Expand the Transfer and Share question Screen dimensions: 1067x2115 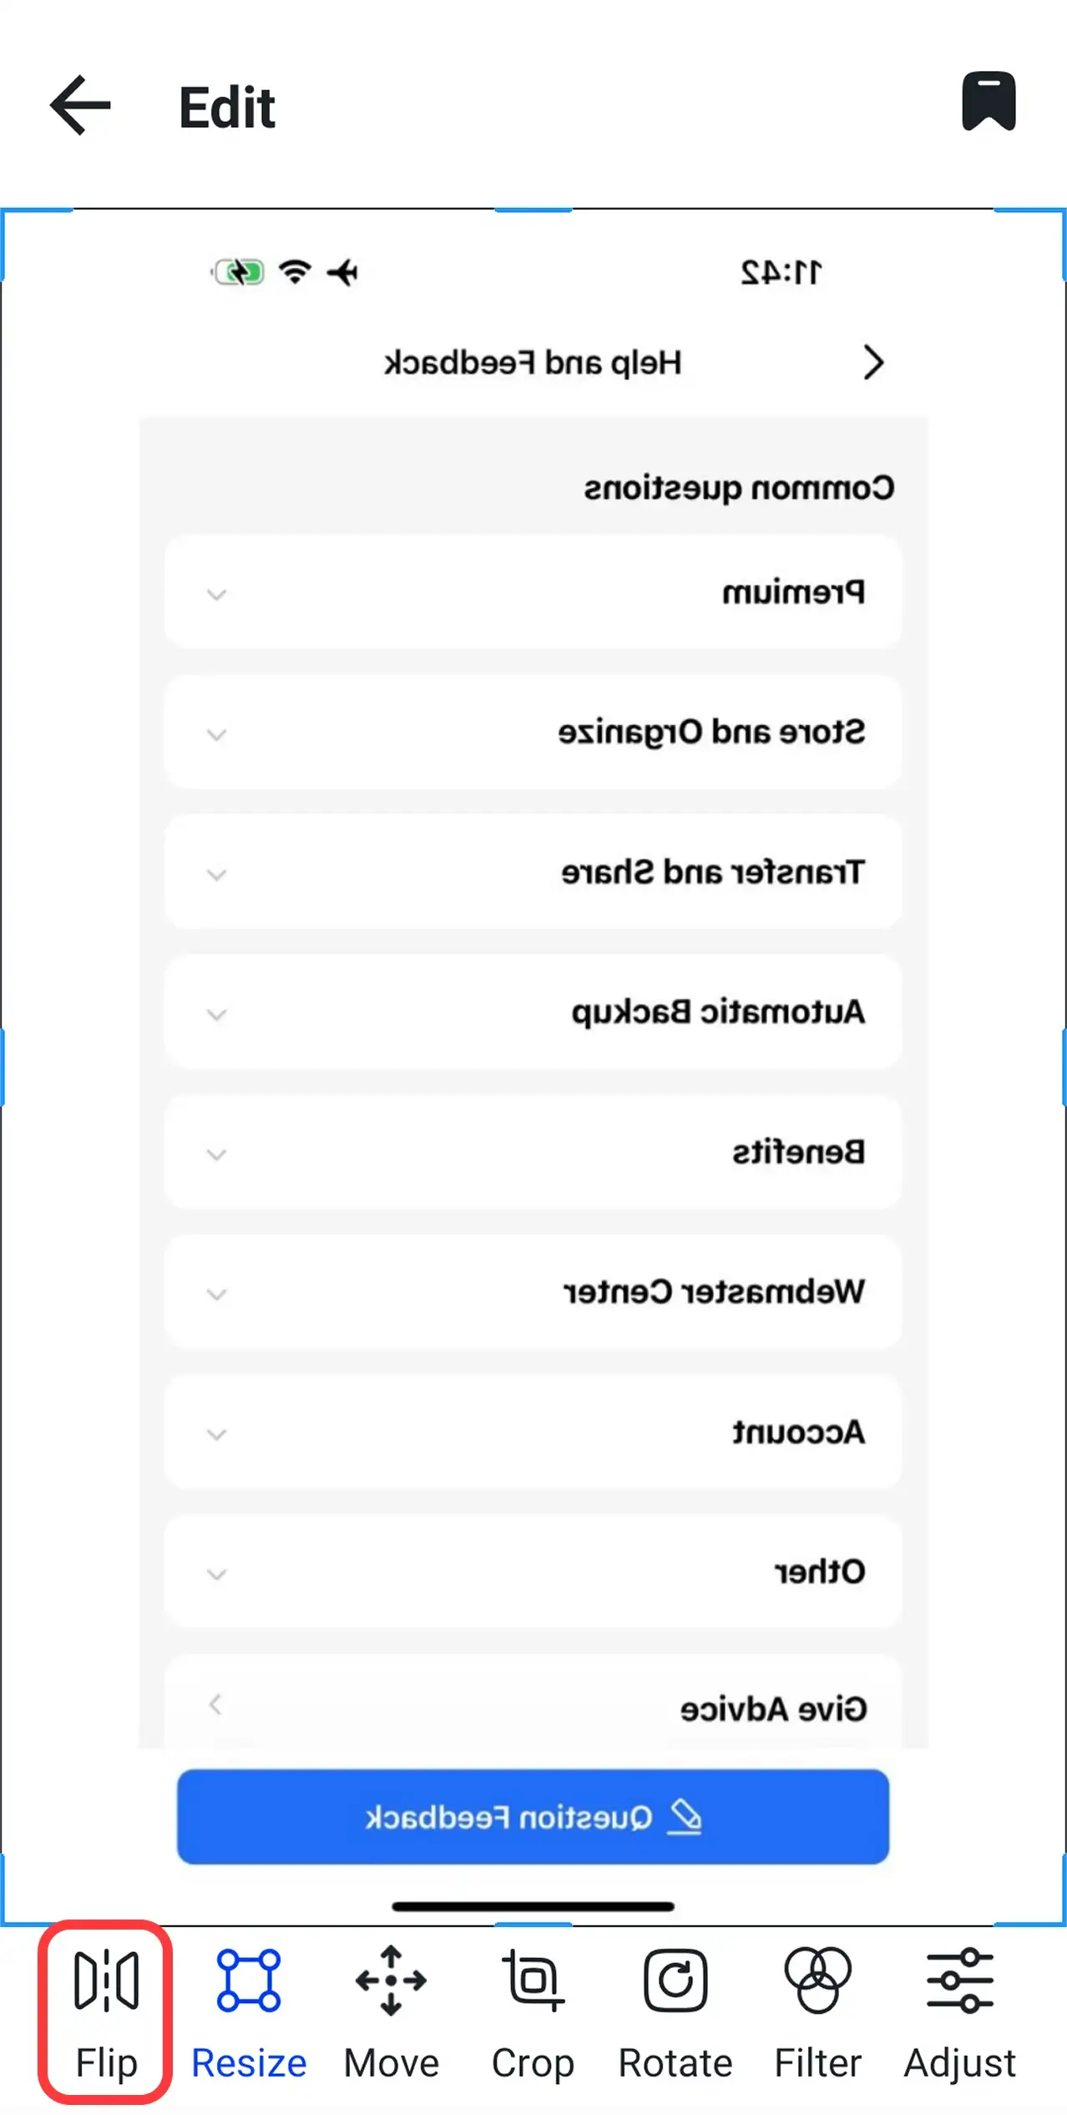(x=534, y=872)
